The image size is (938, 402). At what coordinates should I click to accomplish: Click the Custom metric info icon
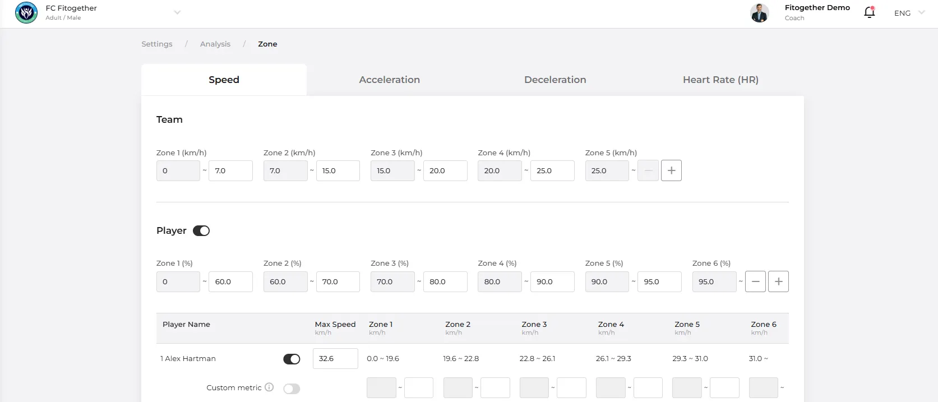[269, 387]
